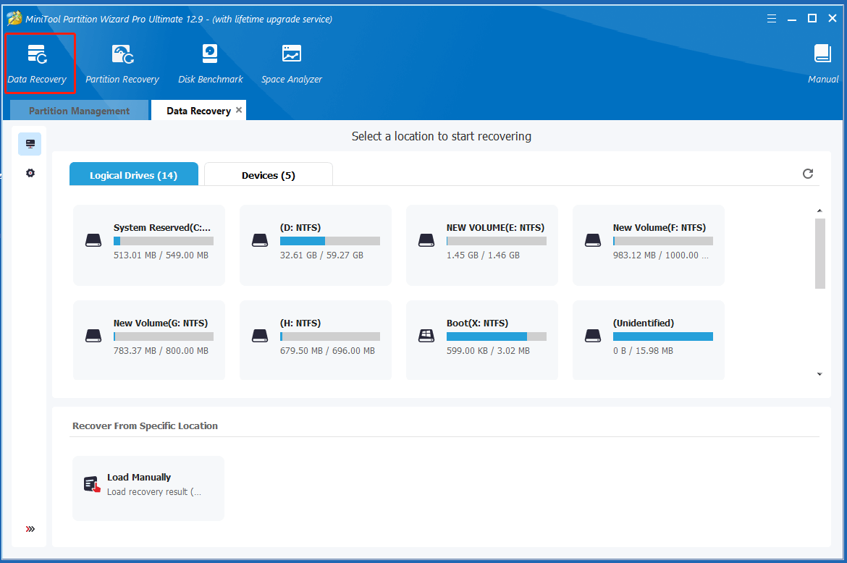Refresh the drive list
Image resolution: width=847 pixels, height=563 pixels.
[808, 173]
